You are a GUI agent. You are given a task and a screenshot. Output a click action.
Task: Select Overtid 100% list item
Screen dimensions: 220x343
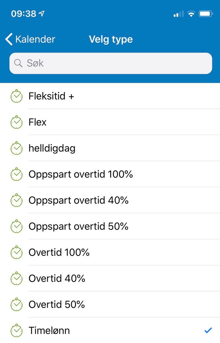click(110, 252)
